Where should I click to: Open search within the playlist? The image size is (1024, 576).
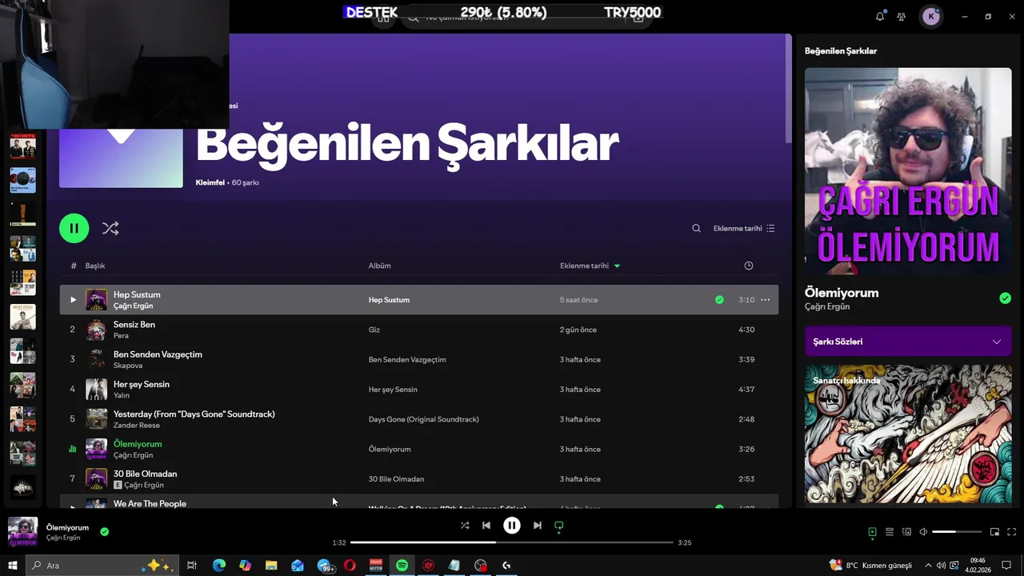pos(696,228)
